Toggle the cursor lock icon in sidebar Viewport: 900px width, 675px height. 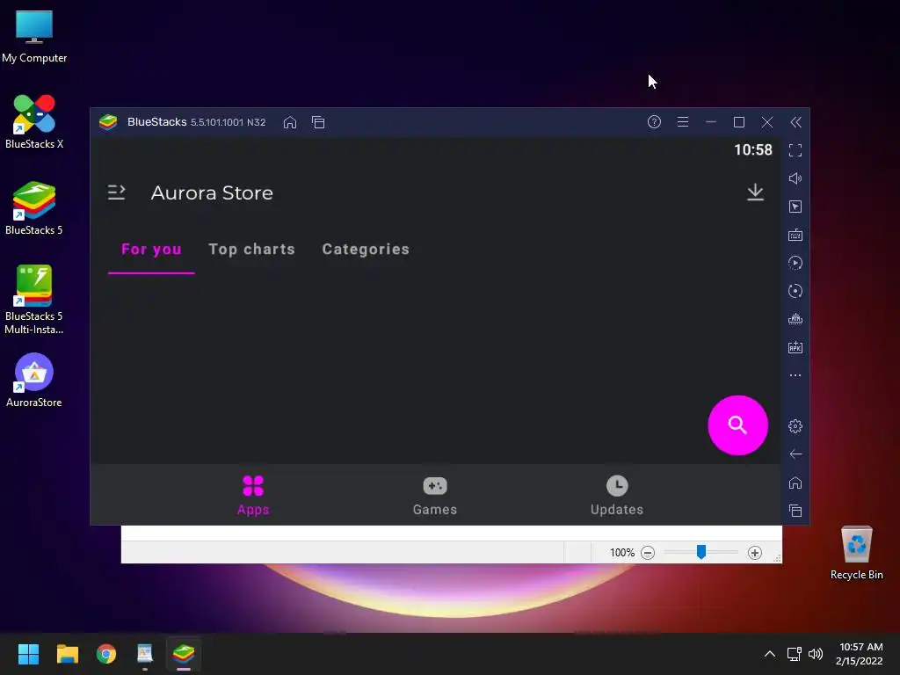pyautogui.click(x=795, y=207)
